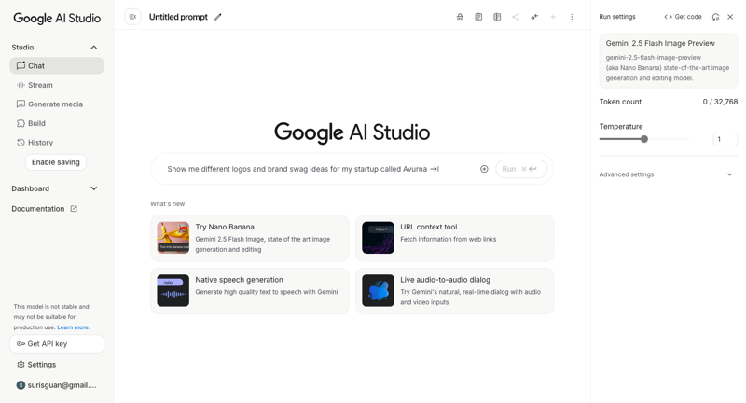Click the Live audio-to-audio thumbnail
Viewport: 746px width, 403px height.
pos(379,290)
